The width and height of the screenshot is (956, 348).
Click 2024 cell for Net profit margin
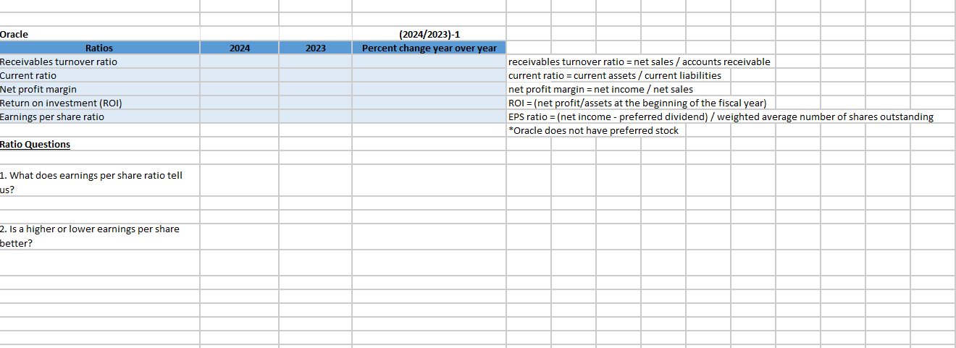click(240, 89)
